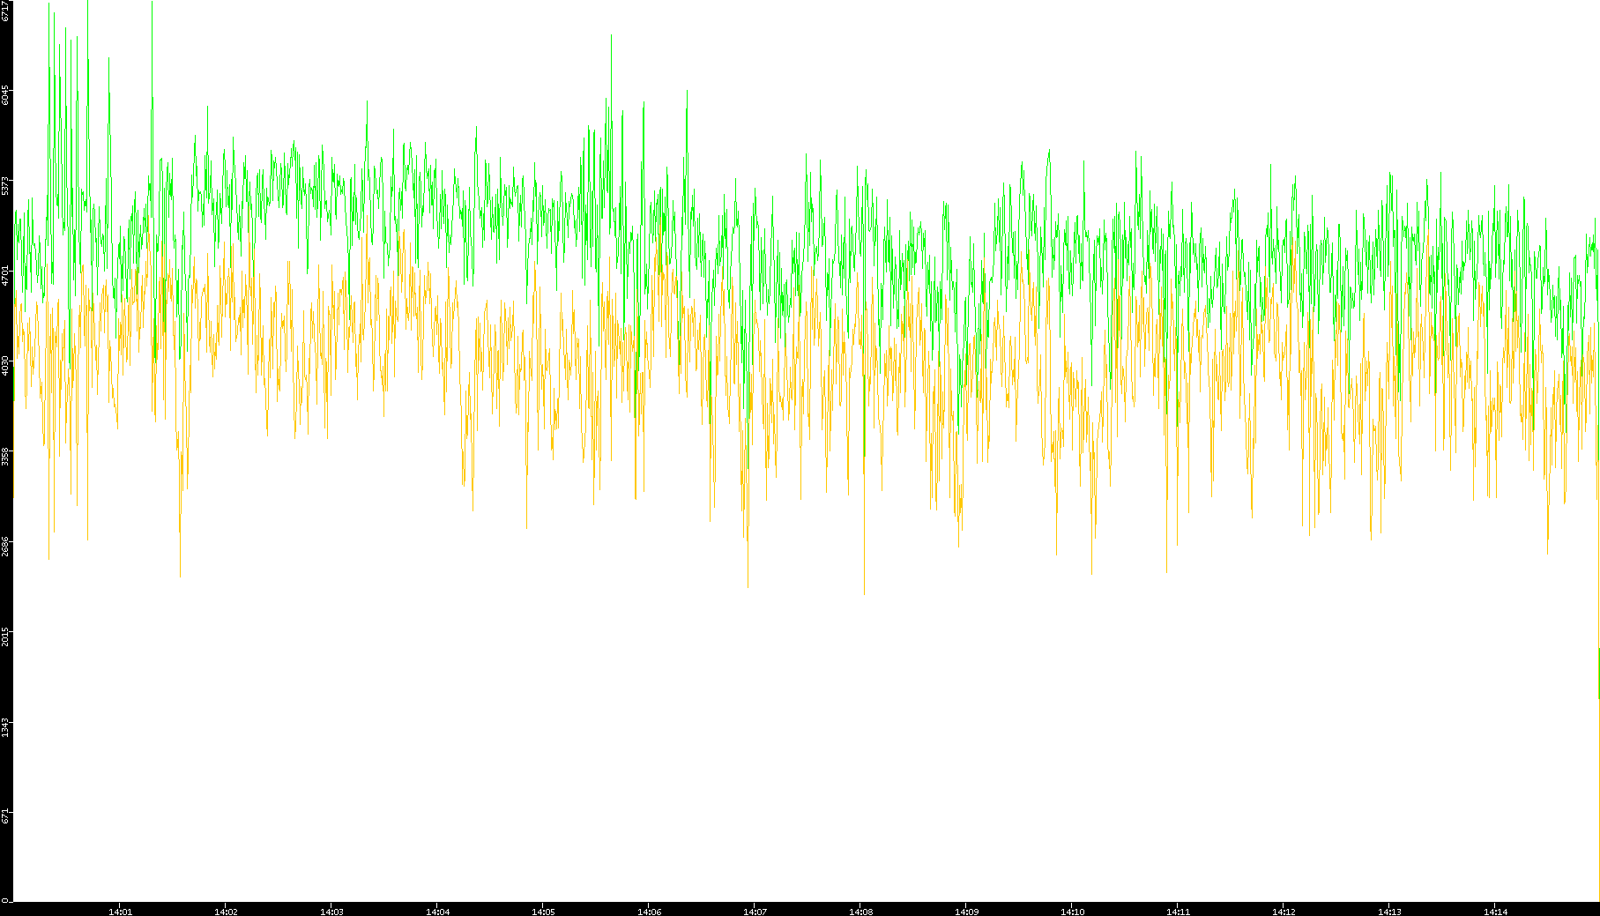Select the 14:10 time axis marker
Image resolution: width=1600 pixels, height=916 pixels.
coord(1072,912)
